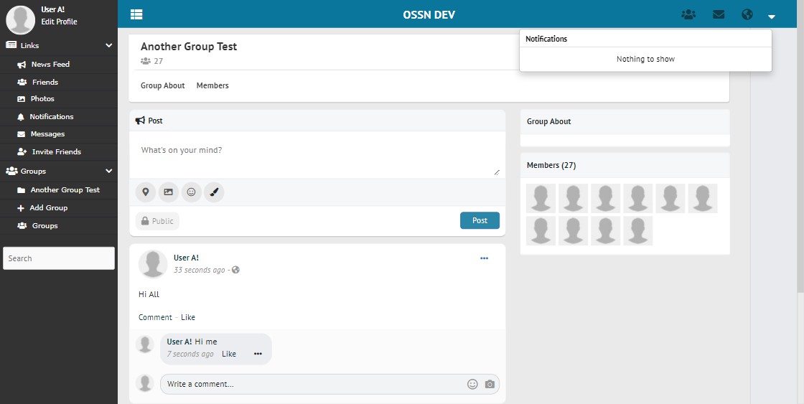Screen dimensions: 804x404
Task: Click the friend requests icon in top bar
Action: (x=688, y=14)
